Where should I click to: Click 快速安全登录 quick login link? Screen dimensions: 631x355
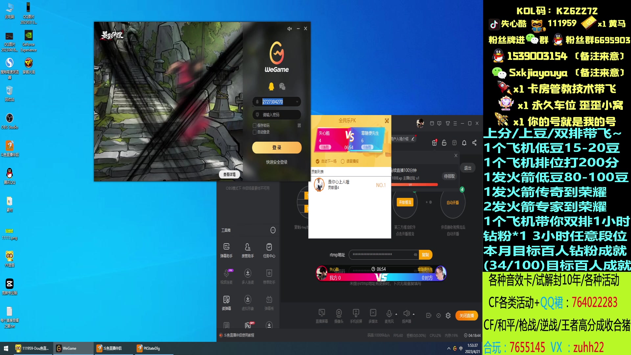pyautogui.click(x=277, y=162)
